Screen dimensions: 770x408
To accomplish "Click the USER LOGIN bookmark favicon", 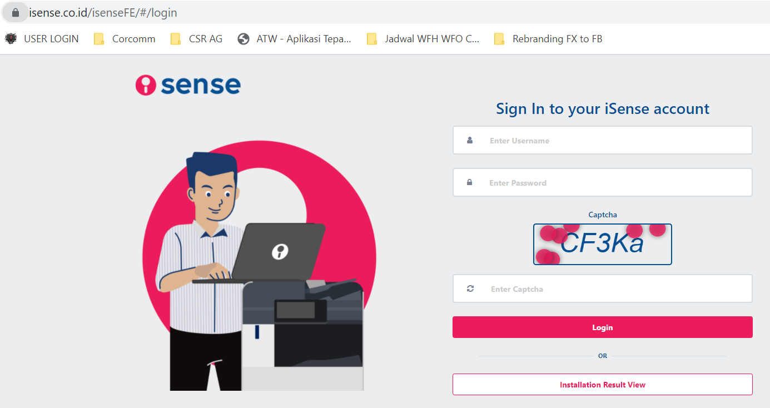I will pos(11,39).
